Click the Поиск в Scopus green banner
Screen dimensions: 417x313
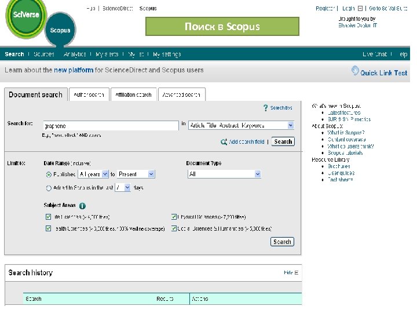(x=222, y=26)
